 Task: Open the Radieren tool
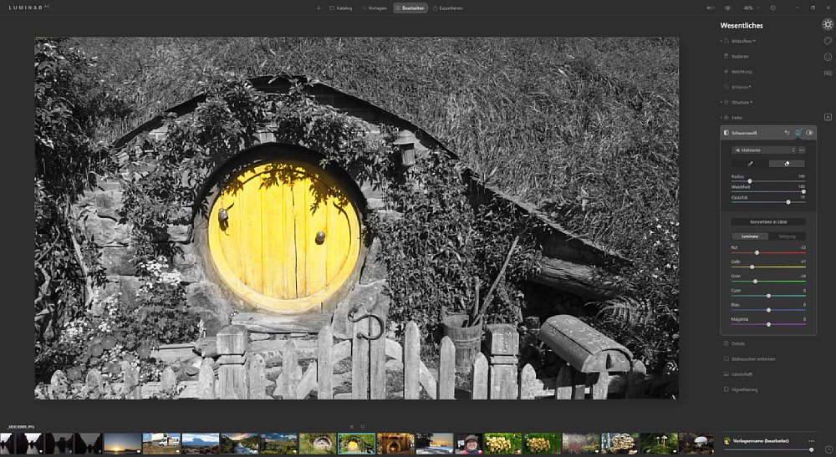pos(740,56)
